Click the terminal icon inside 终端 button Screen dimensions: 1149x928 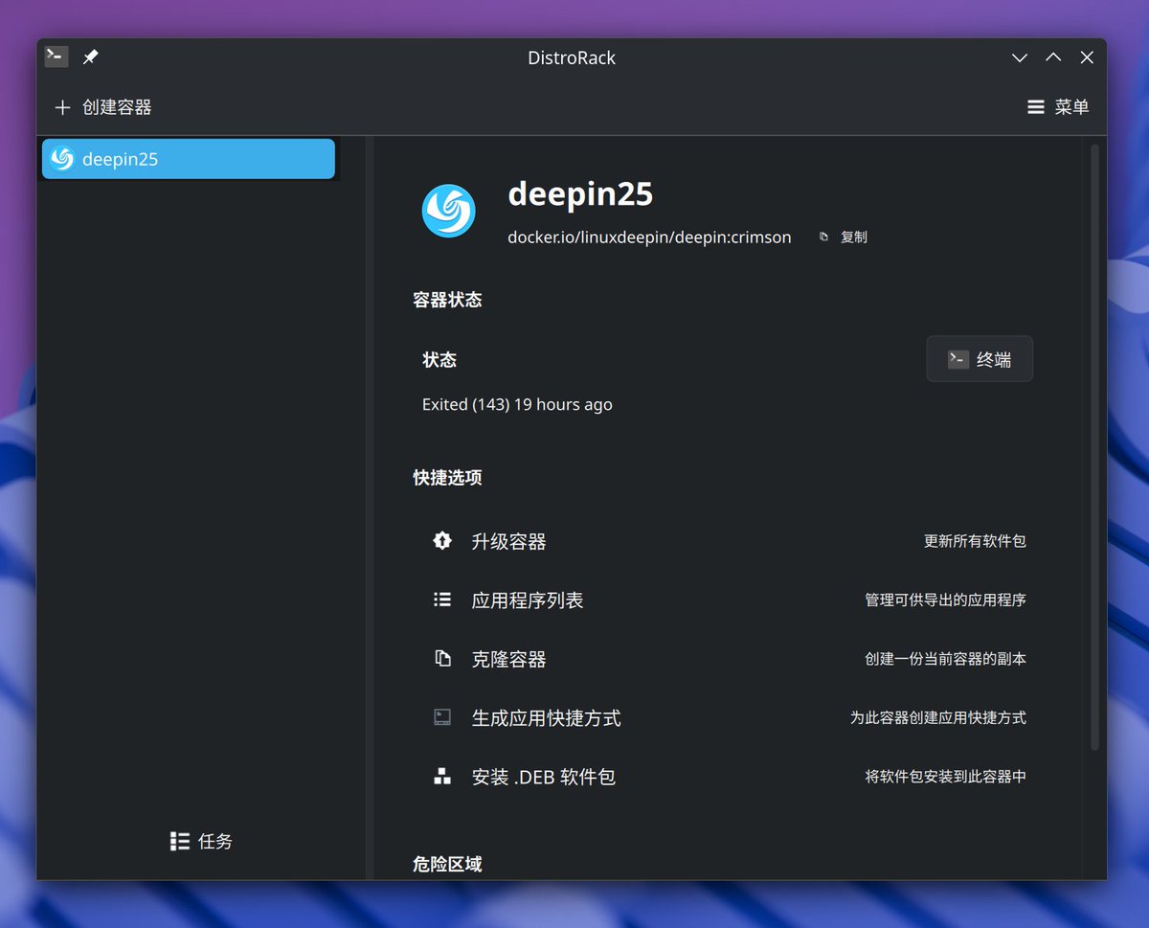click(958, 359)
